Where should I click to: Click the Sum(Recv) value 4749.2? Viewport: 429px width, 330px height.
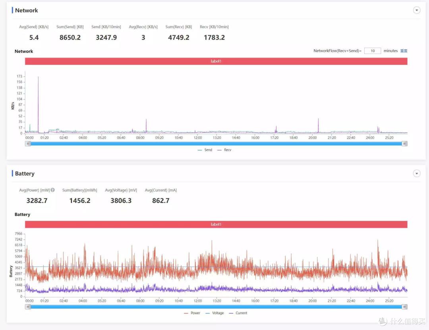click(179, 37)
